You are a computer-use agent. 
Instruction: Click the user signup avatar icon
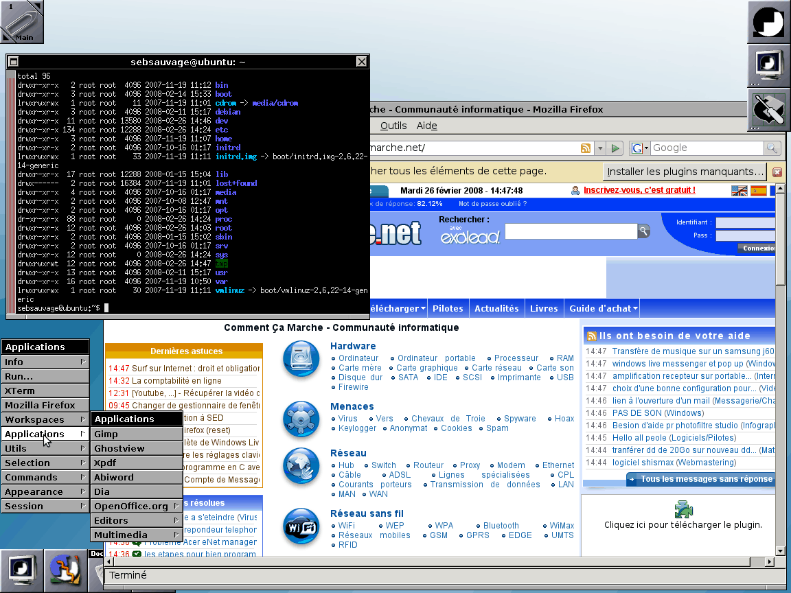click(x=575, y=190)
